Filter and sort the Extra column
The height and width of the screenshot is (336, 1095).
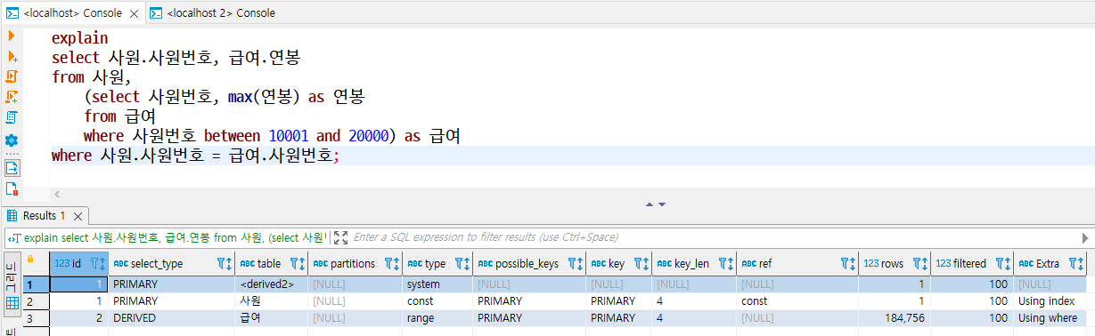(1075, 264)
